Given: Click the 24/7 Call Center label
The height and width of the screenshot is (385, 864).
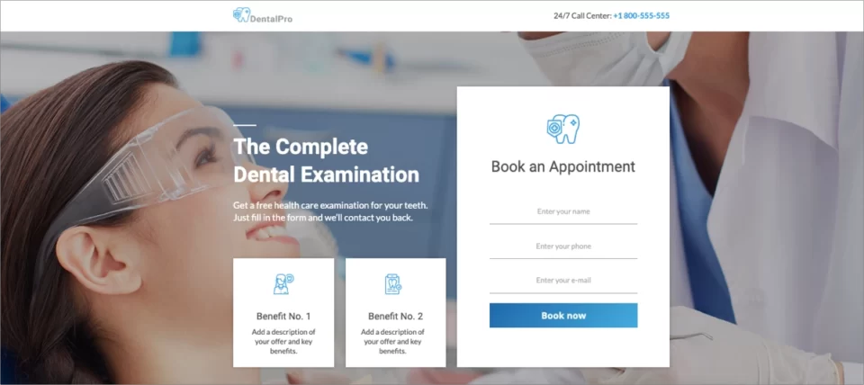Looking at the screenshot, I should pos(582,15).
